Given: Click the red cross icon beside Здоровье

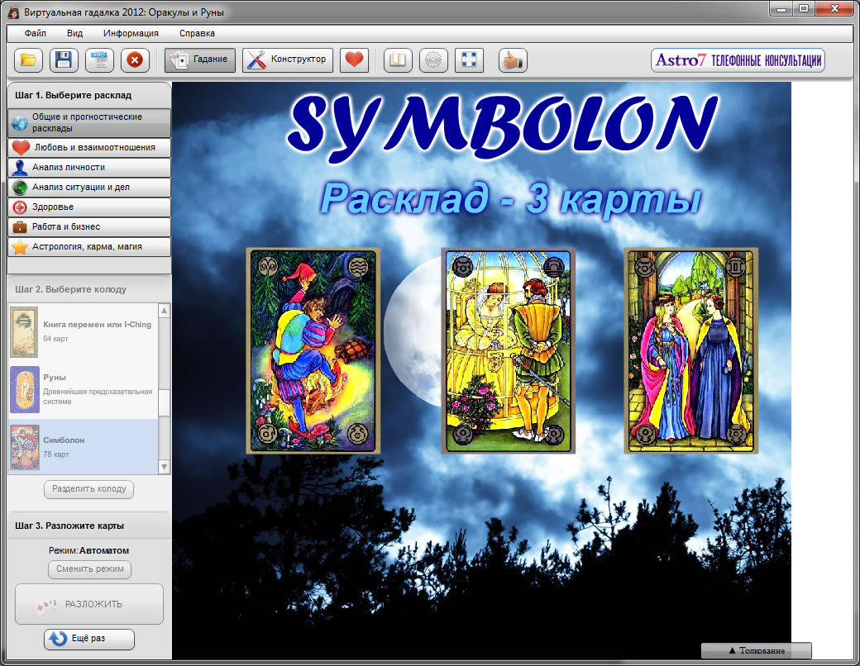Looking at the screenshot, I should pos(20,207).
